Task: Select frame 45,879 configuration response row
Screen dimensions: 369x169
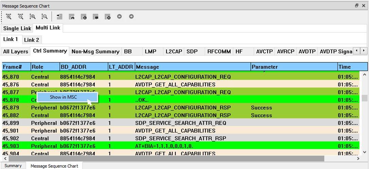Action: [x=181, y=108]
